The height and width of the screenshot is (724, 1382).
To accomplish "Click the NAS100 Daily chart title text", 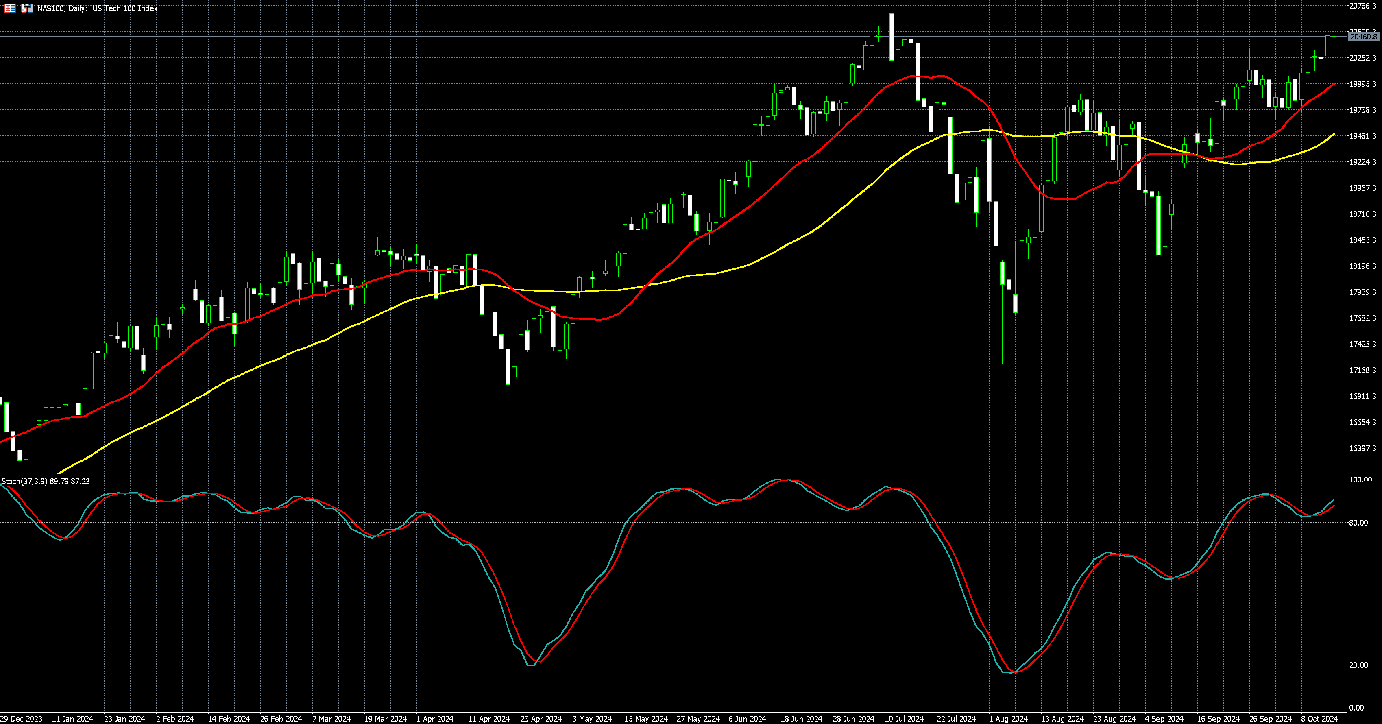I will click(97, 8).
